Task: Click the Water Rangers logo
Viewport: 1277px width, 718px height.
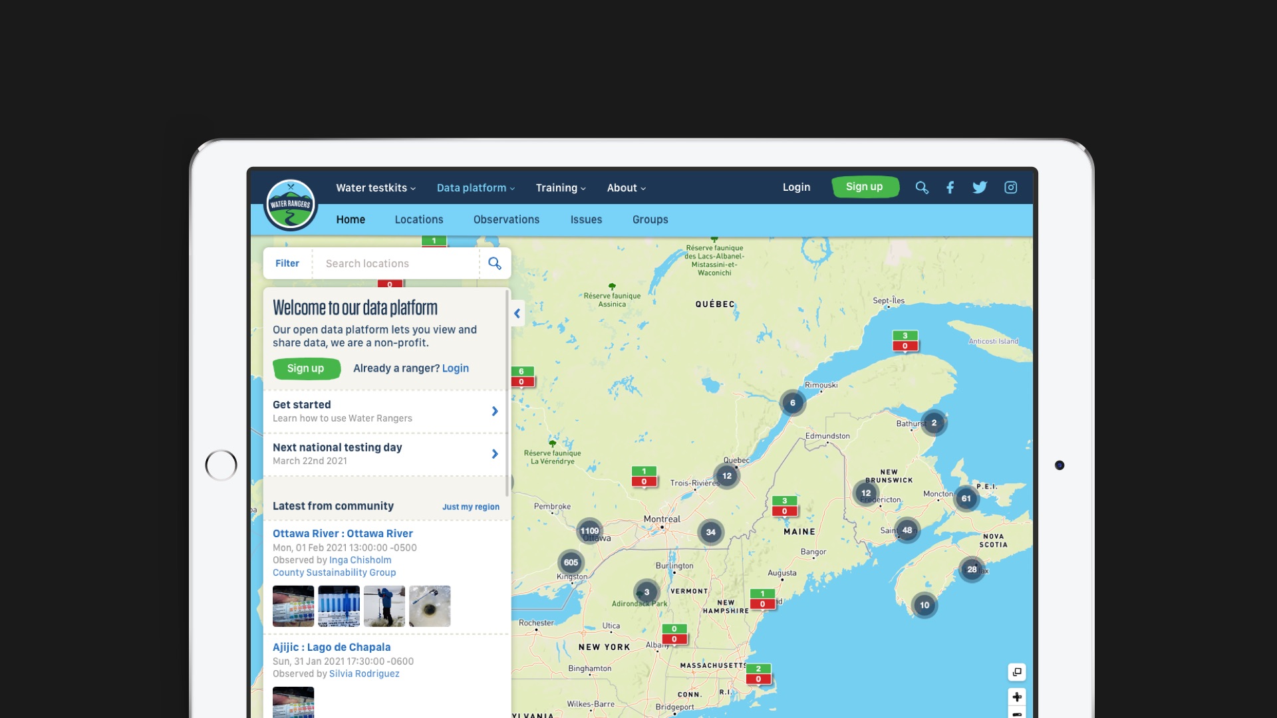Action: point(291,205)
